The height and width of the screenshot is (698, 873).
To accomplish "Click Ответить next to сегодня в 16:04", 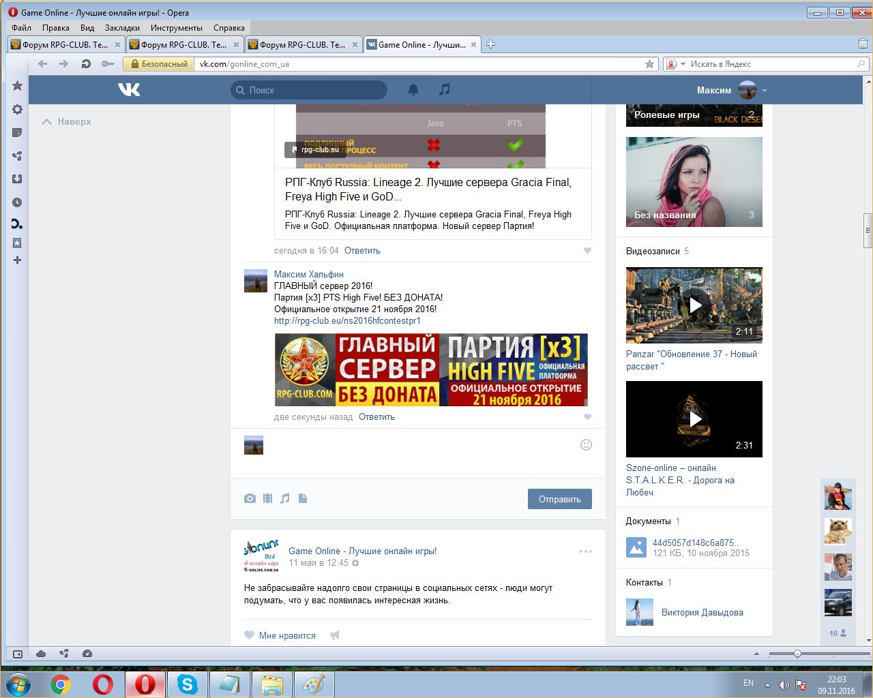I will pos(362,250).
